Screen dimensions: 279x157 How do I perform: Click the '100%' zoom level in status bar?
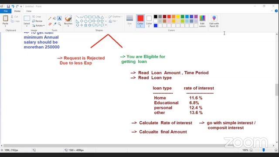245,150
